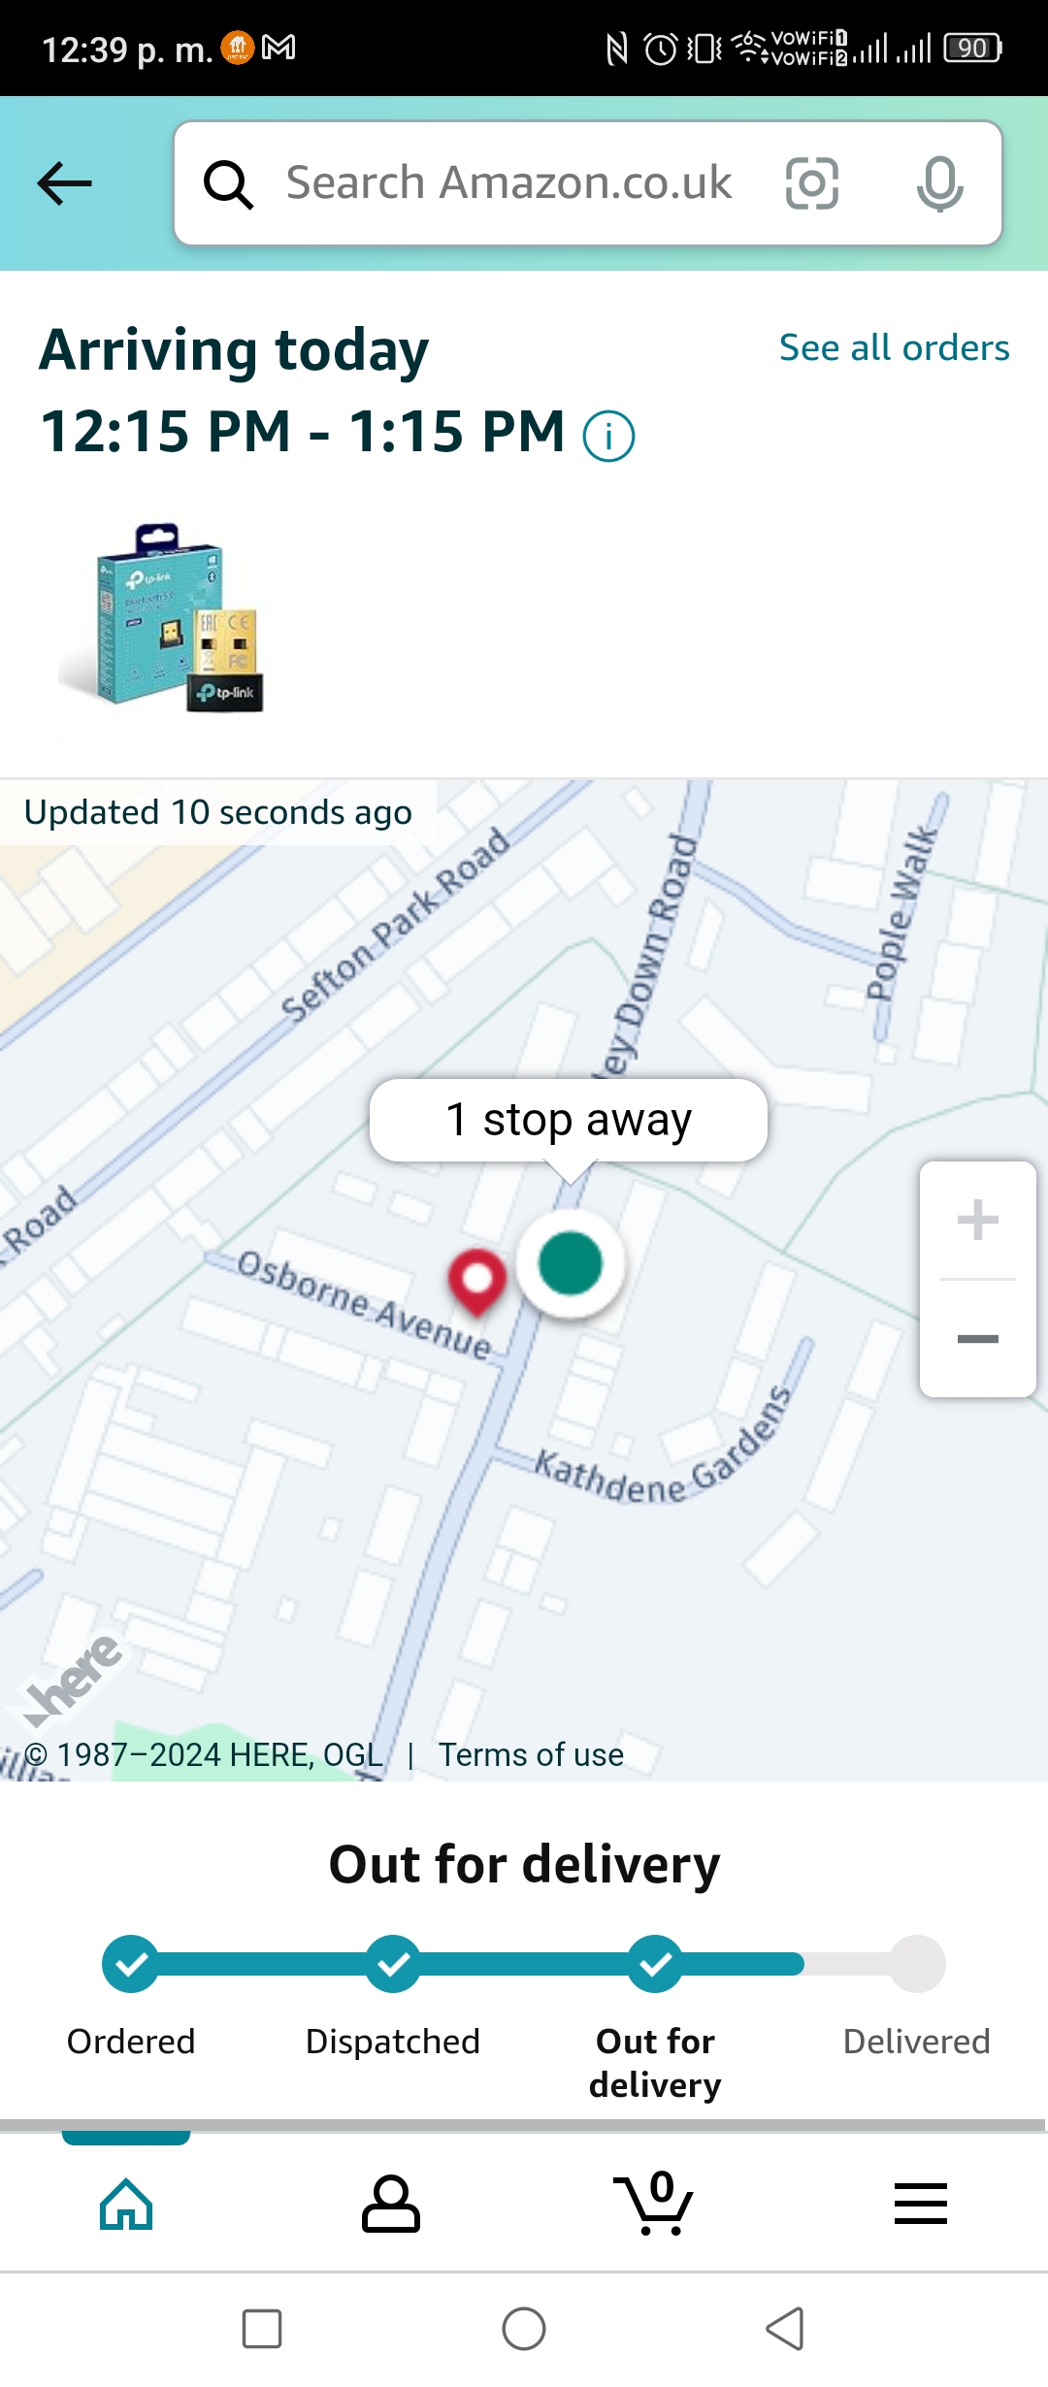Click See all orders link
Viewport: 1048px width, 2387px height.
(894, 347)
